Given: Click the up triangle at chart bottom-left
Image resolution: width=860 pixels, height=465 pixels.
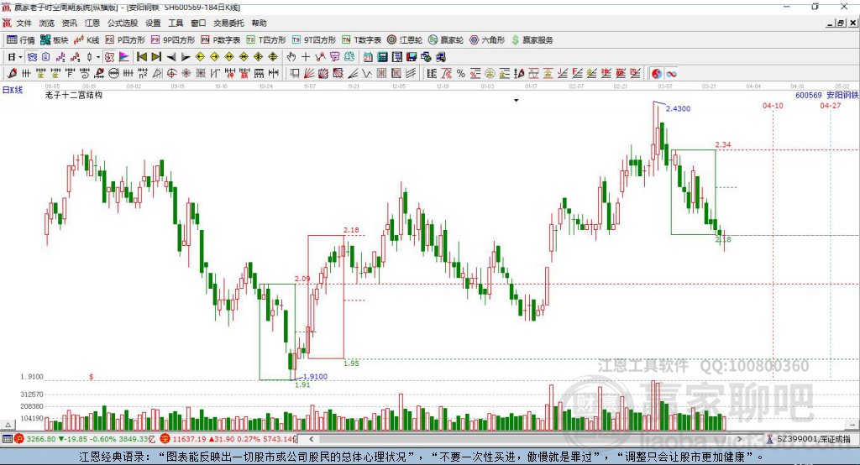Looking at the screenshot, I should 8,425.
